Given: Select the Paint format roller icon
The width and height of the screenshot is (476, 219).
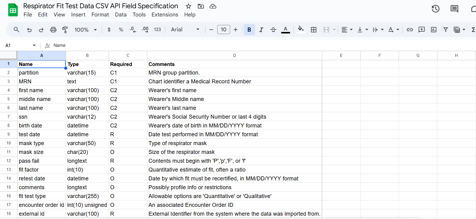Looking at the screenshot, I should click(x=65, y=30).
